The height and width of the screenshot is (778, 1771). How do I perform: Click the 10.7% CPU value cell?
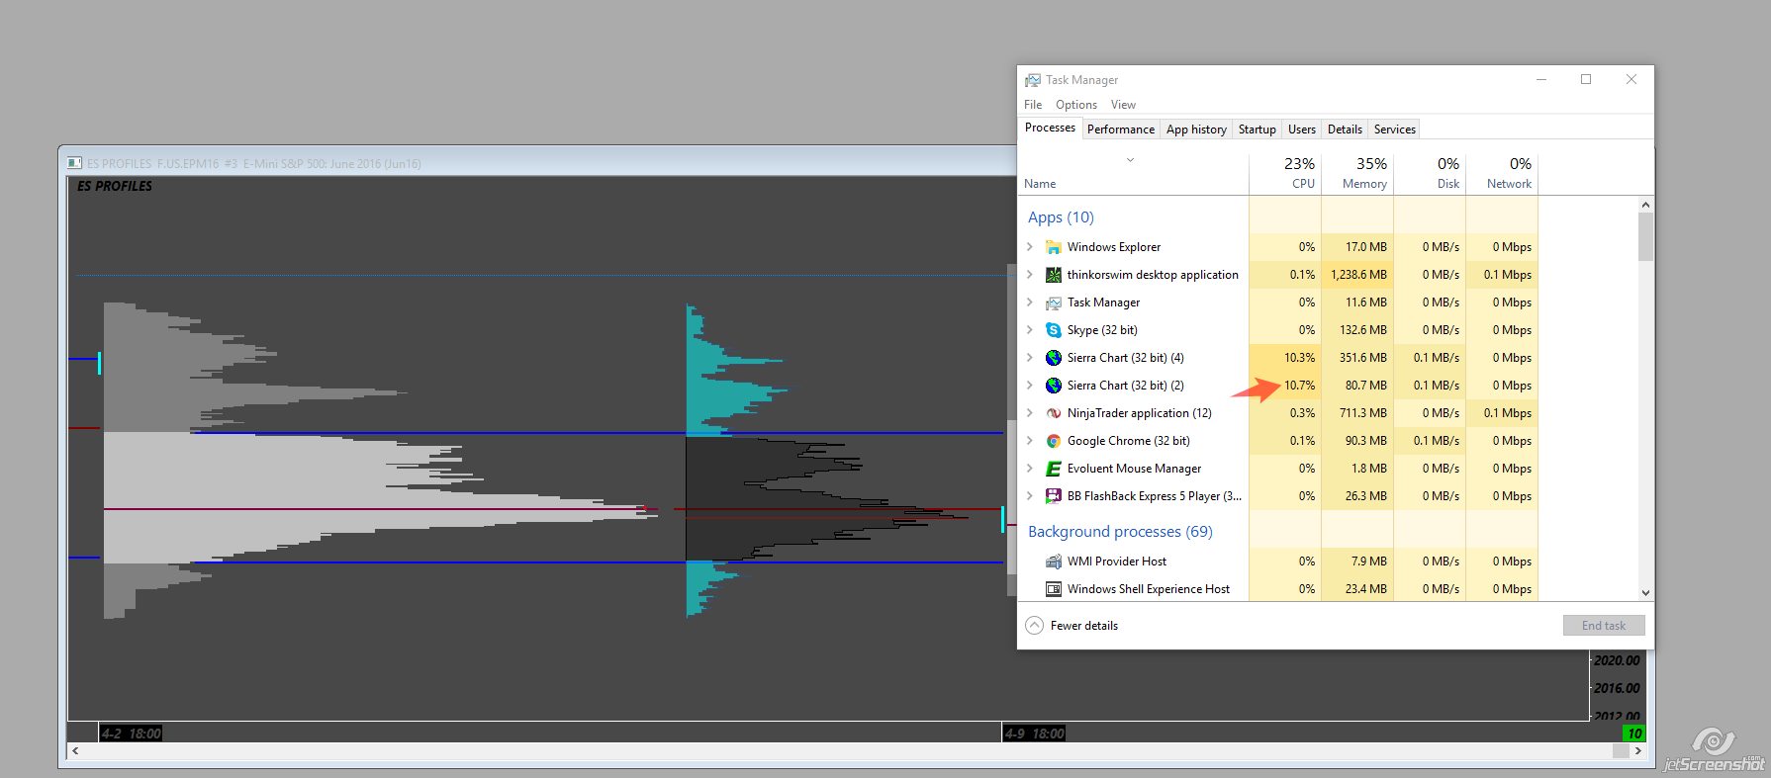tap(1285, 386)
